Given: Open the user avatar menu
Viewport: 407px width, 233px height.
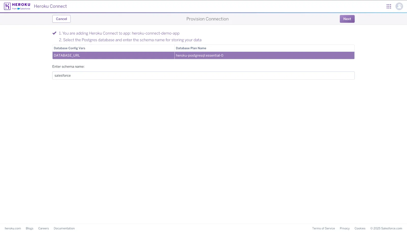Looking at the screenshot, I should pyautogui.click(x=399, y=6).
